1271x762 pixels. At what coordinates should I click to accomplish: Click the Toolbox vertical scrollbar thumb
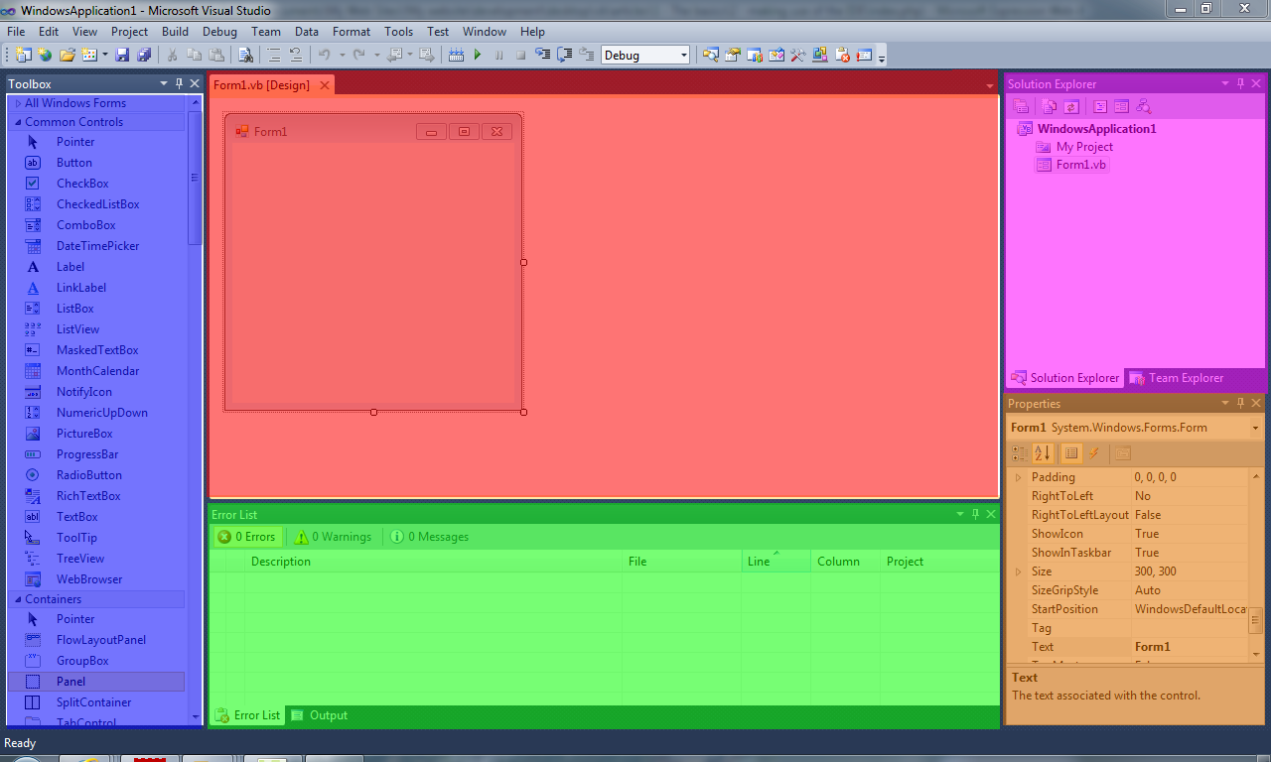click(195, 179)
